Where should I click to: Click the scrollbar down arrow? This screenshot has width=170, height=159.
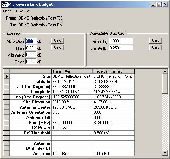click(165, 152)
